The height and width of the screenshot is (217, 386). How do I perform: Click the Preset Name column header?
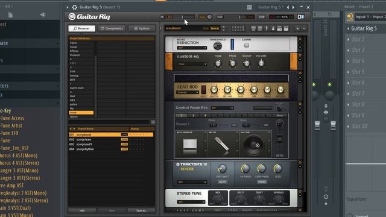click(x=103, y=128)
